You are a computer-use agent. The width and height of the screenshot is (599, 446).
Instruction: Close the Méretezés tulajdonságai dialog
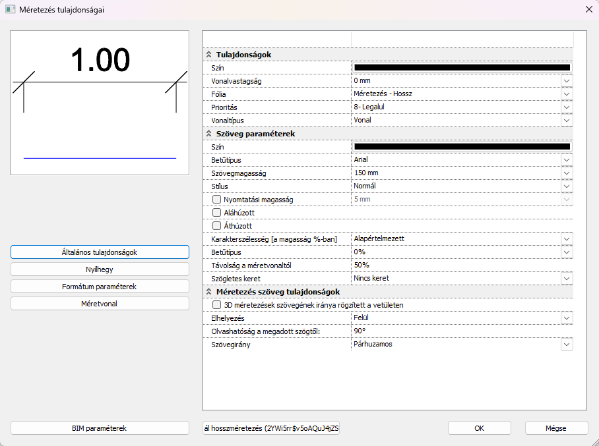pyautogui.click(x=588, y=10)
